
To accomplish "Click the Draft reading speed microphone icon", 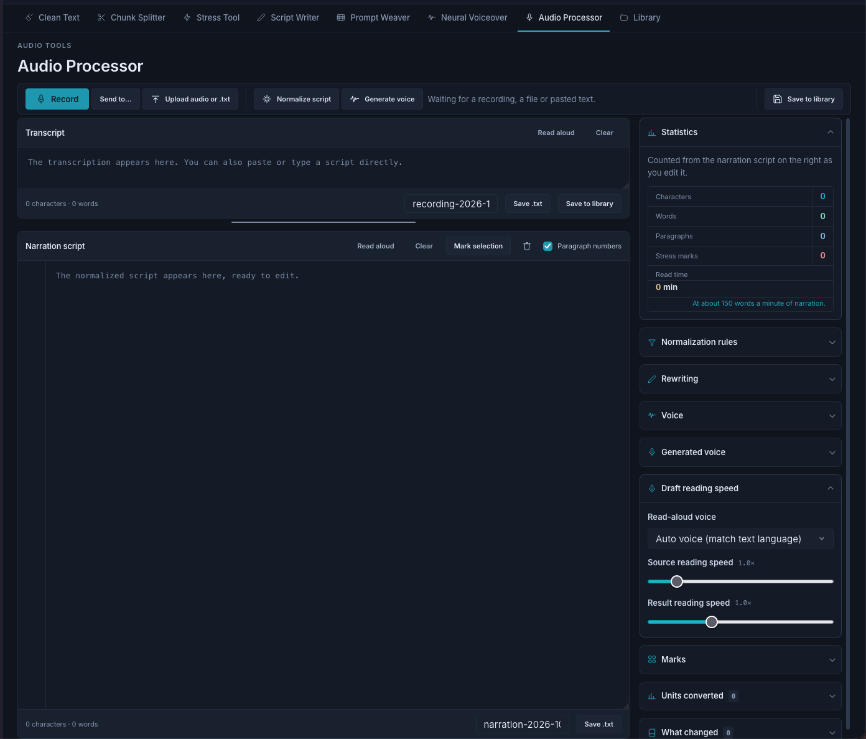I will click(x=652, y=489).
